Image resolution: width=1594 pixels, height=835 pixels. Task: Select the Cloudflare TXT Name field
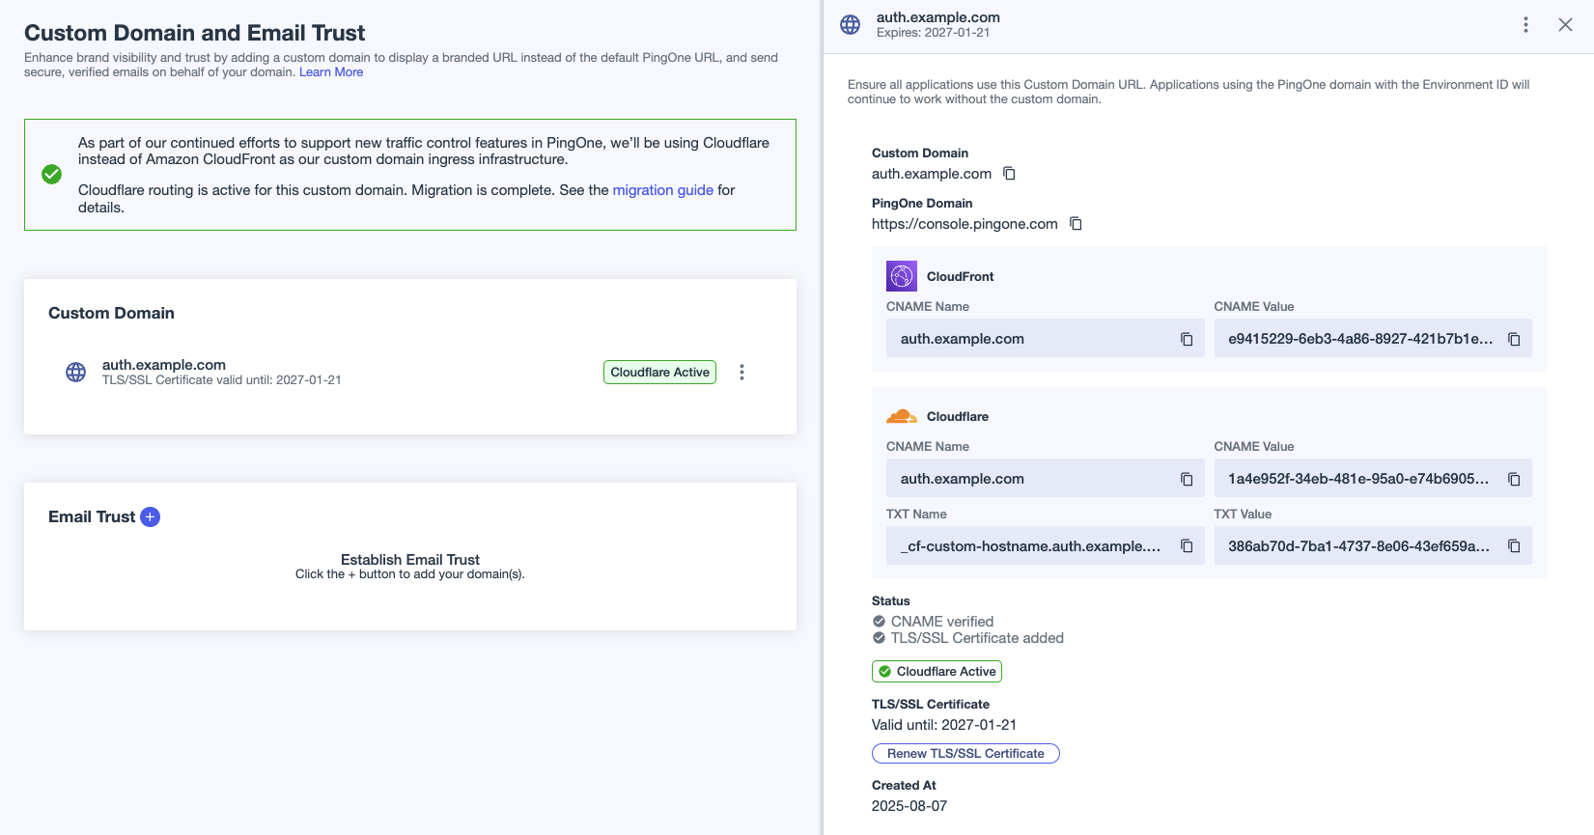click(1045, 546)
